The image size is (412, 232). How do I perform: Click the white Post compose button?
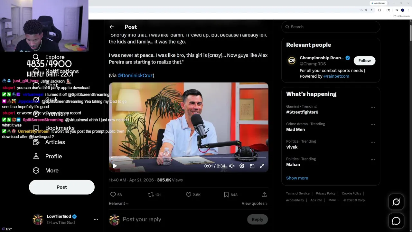coord(62,187)
